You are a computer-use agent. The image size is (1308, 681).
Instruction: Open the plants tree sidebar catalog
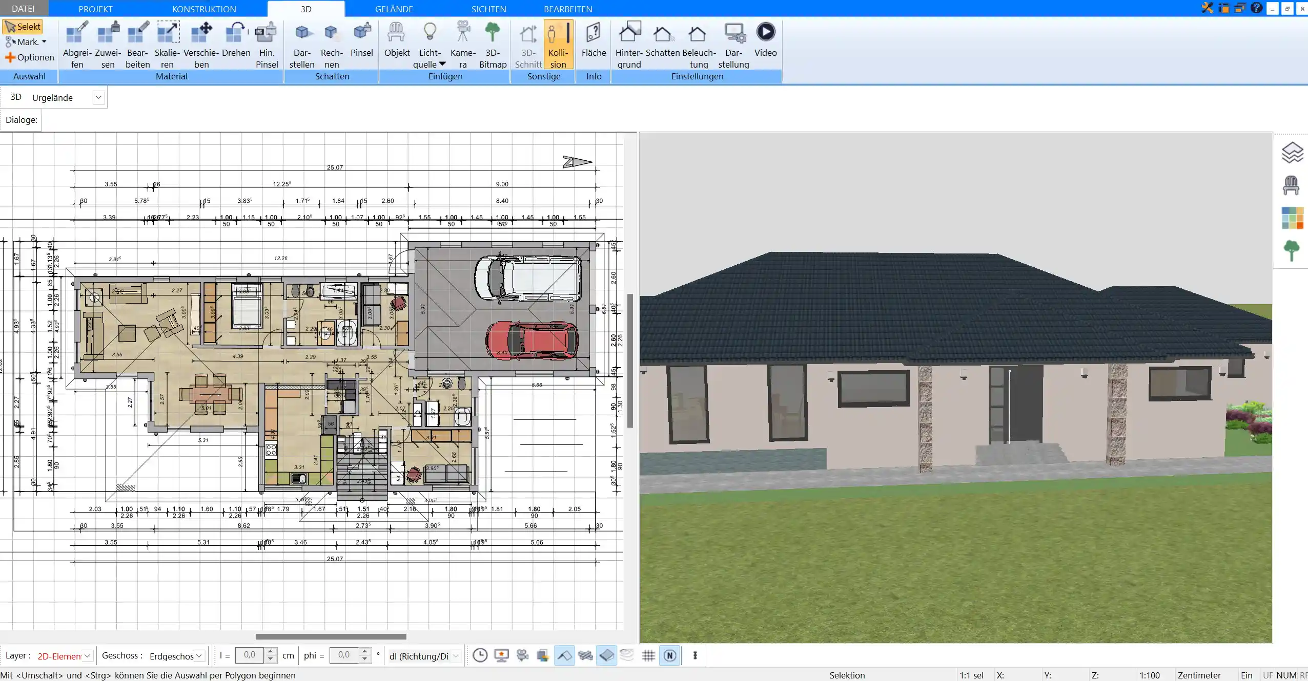pyautogui.click(x=1292, y=251)
